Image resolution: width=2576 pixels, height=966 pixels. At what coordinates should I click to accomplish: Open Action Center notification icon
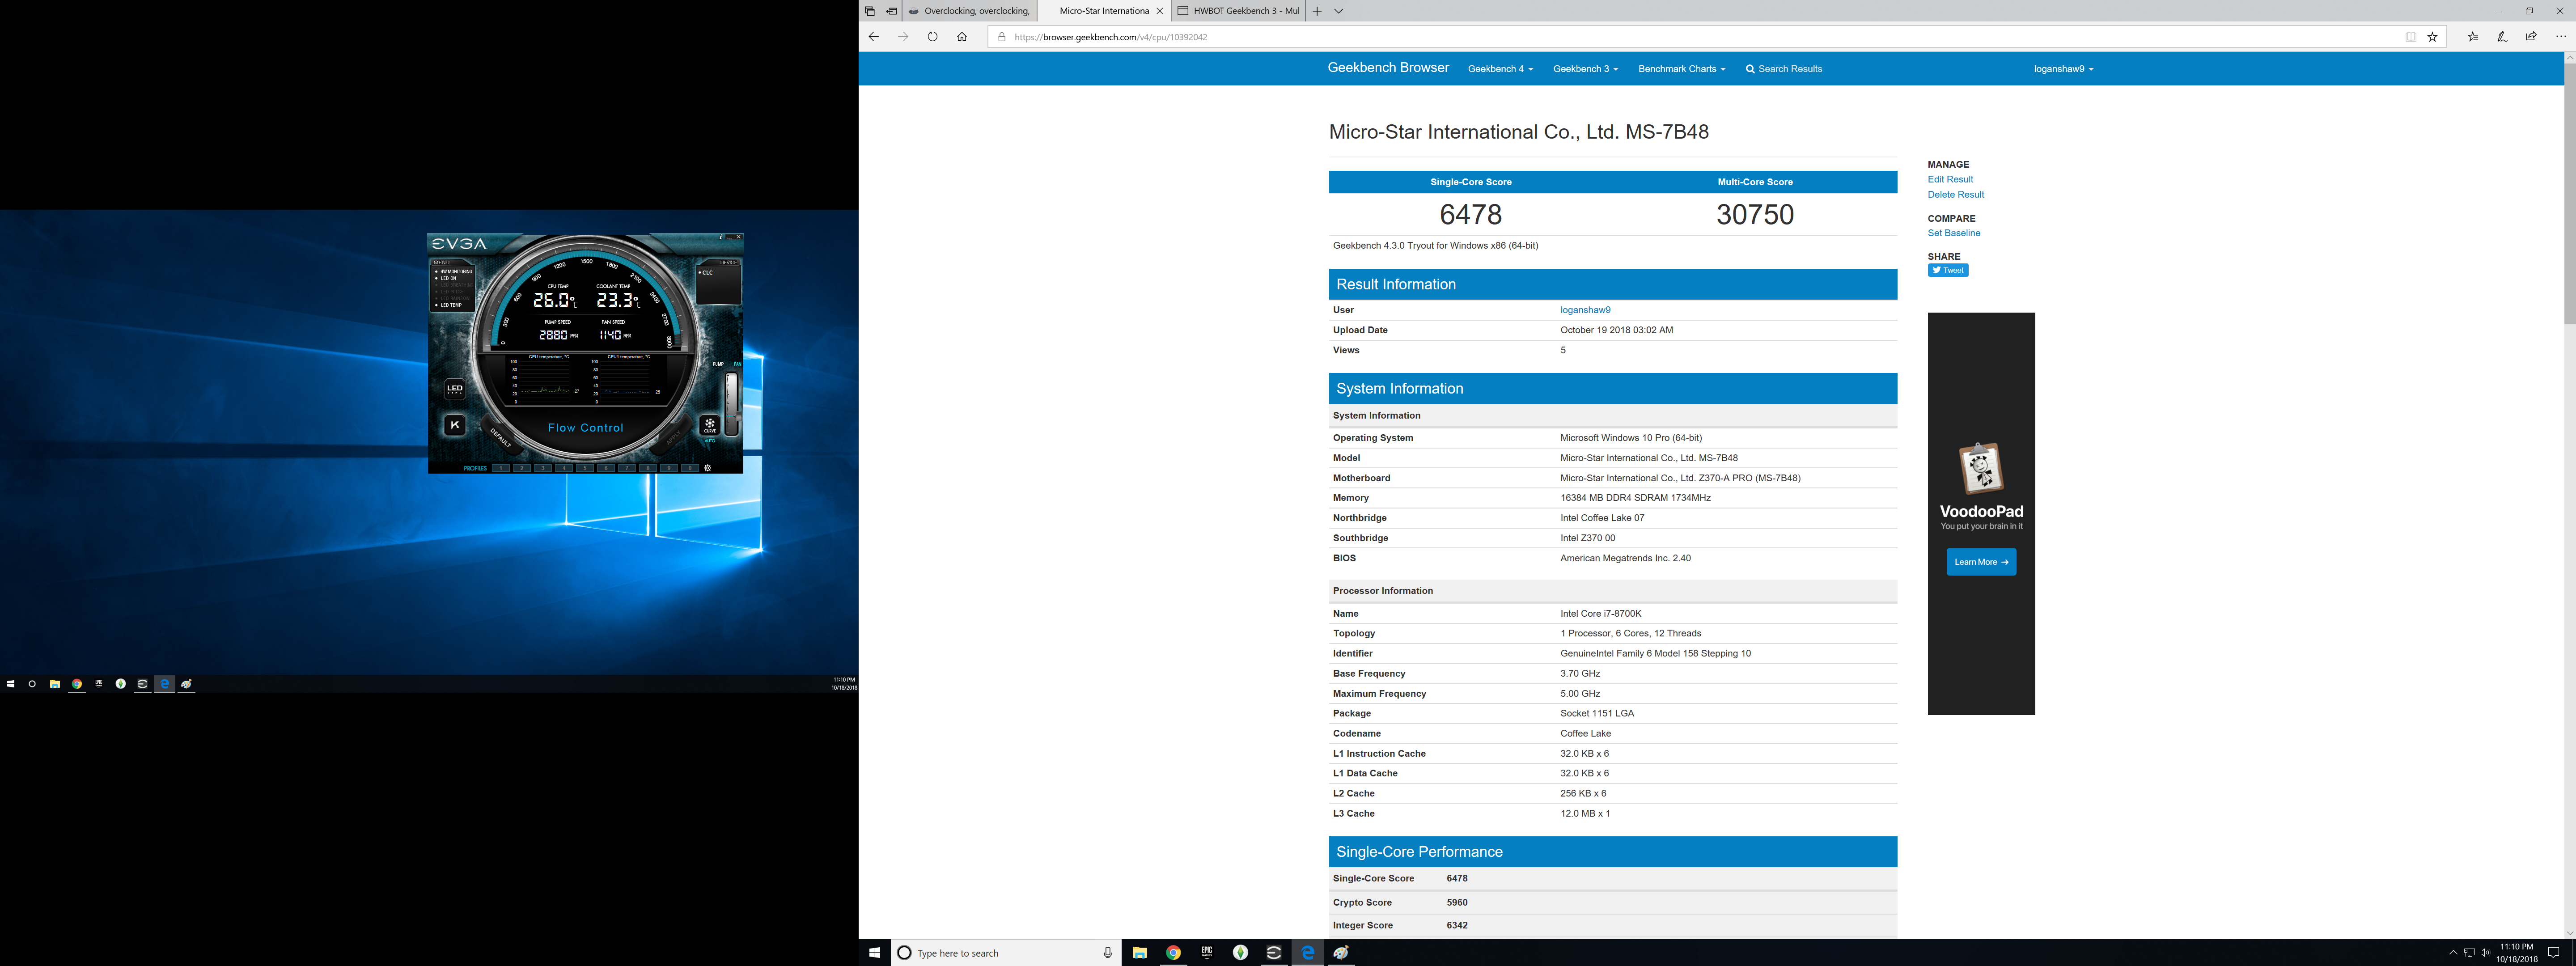point(2553,953)
